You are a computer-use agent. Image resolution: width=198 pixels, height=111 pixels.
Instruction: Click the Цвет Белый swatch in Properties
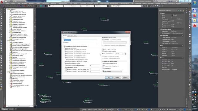pyautogui.click(x=172, y=15)
